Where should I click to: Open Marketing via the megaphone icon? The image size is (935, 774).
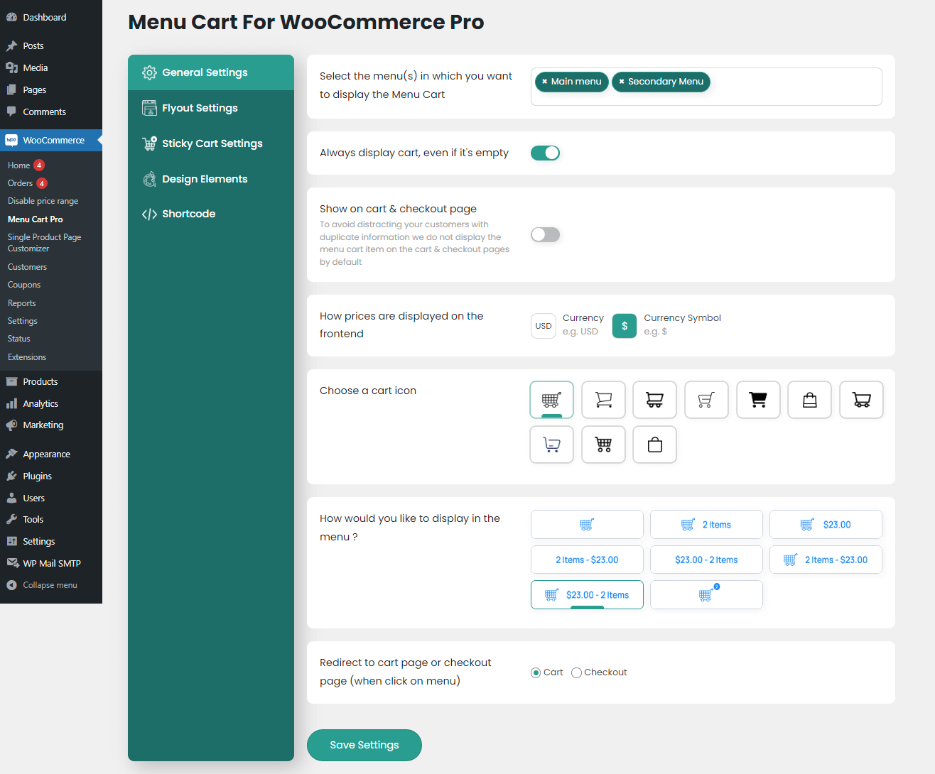click(11, 425)
